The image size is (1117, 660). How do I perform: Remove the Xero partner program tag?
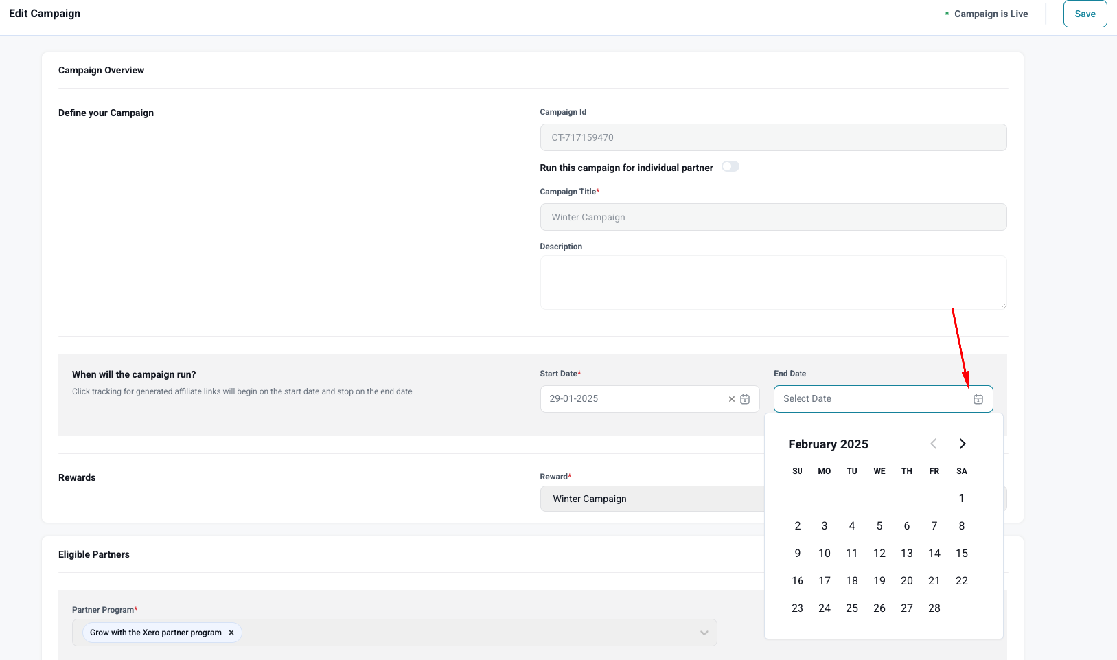(231, 633)
